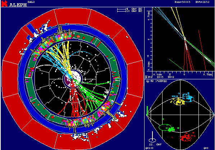Click the 10 GeV HC scale bar
Viewport: 215px width, 150px height.
[122, 11]
